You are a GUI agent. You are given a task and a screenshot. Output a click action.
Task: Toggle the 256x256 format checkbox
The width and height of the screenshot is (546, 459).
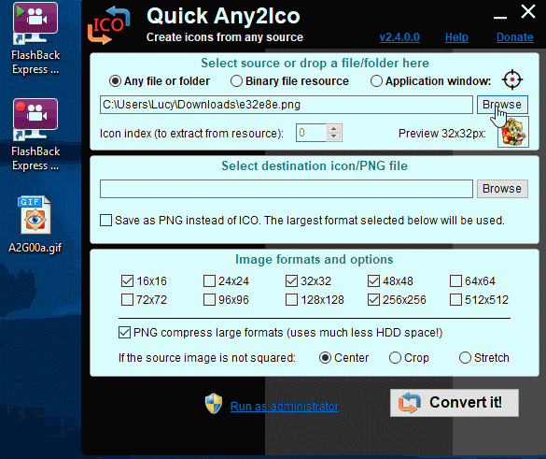pyautogui.click(x=373, y=299)
